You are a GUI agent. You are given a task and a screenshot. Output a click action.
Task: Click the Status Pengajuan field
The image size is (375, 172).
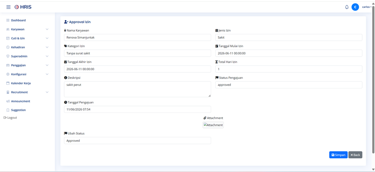pyautogui.click(x=288, y=85)
